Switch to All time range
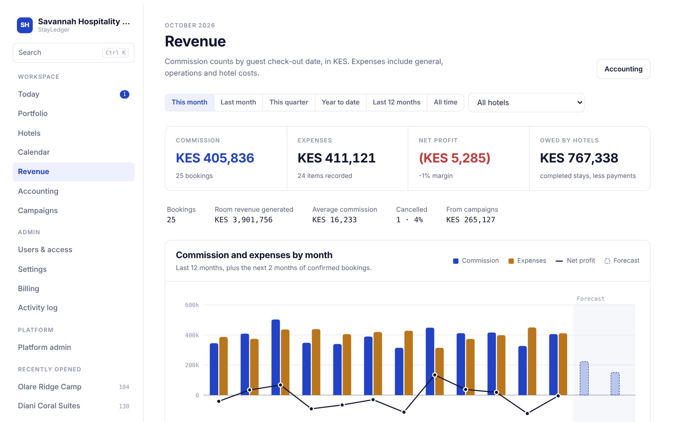The image size is (676, 422). 445,102
